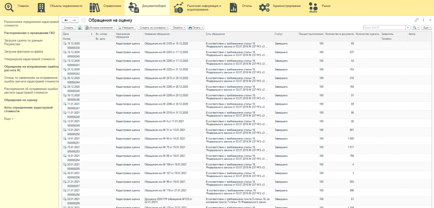Select Доценка 2020 ЛФ обращение №123

[x=168, y=201]
